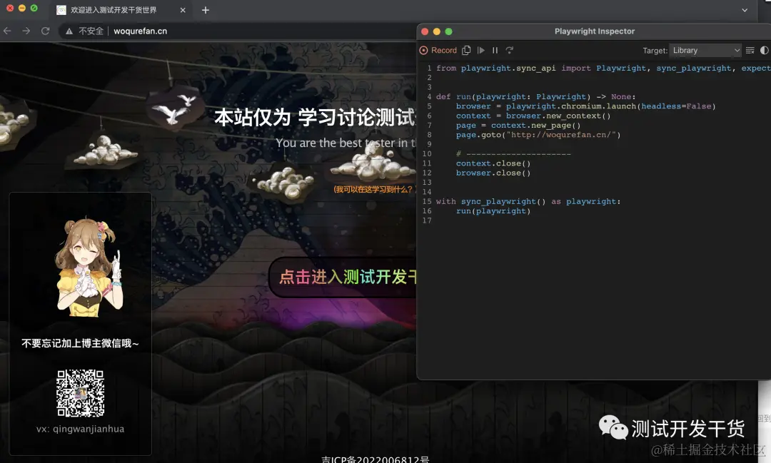Open a new browser tab
The height and width of the screenshot is (463, 771).
[206, 10]
